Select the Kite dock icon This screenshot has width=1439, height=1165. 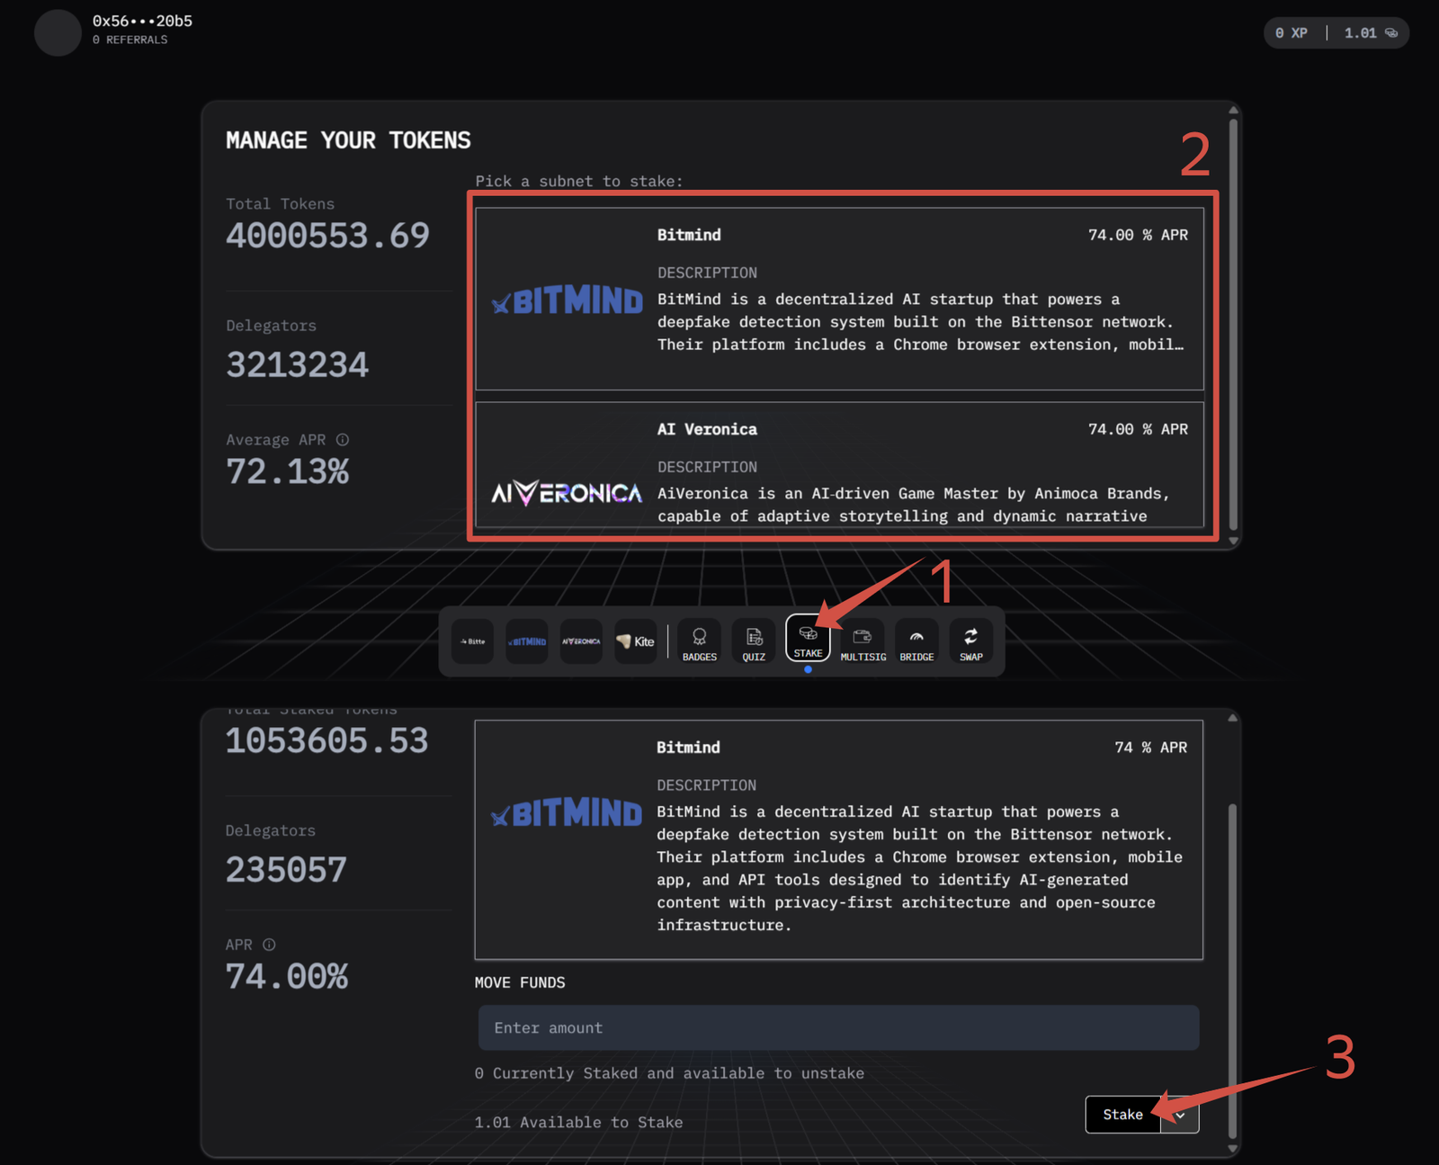click(635, 641)
